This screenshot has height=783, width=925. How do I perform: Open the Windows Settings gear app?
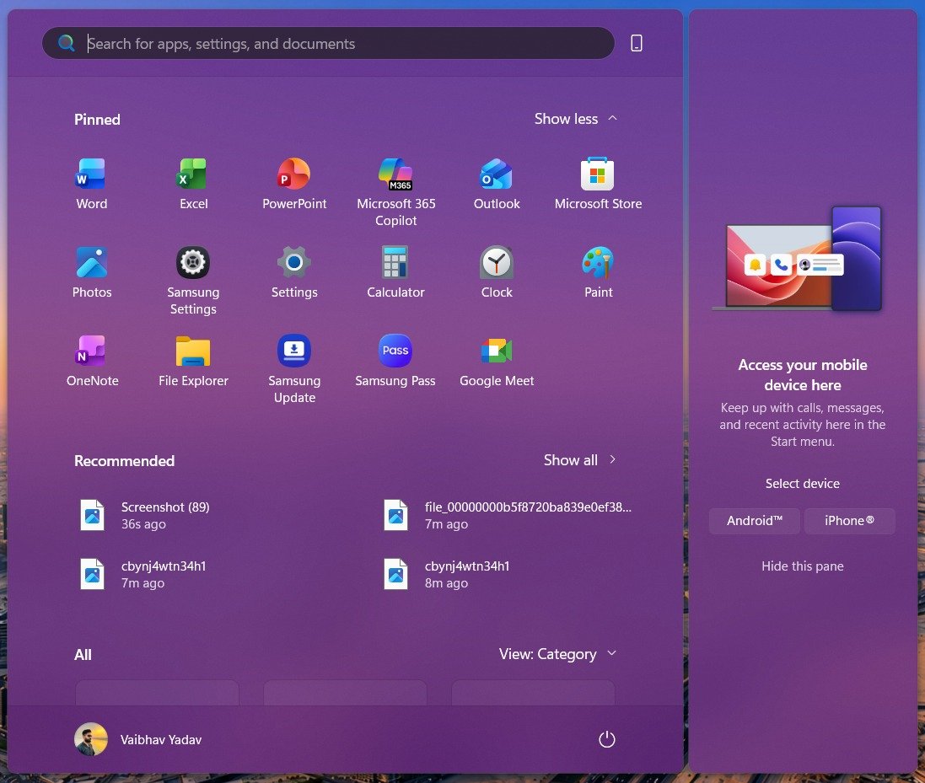[x=293, y=273]
